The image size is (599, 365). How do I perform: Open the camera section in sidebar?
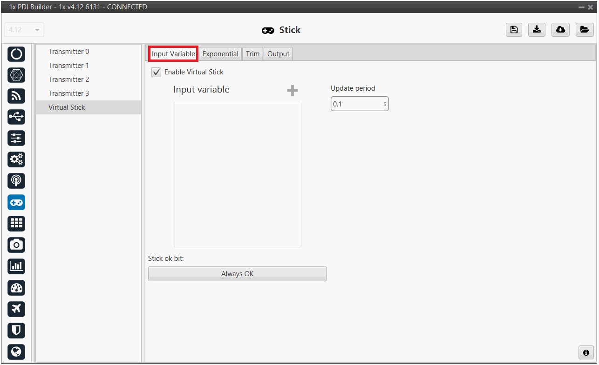(x=16, y=245)
